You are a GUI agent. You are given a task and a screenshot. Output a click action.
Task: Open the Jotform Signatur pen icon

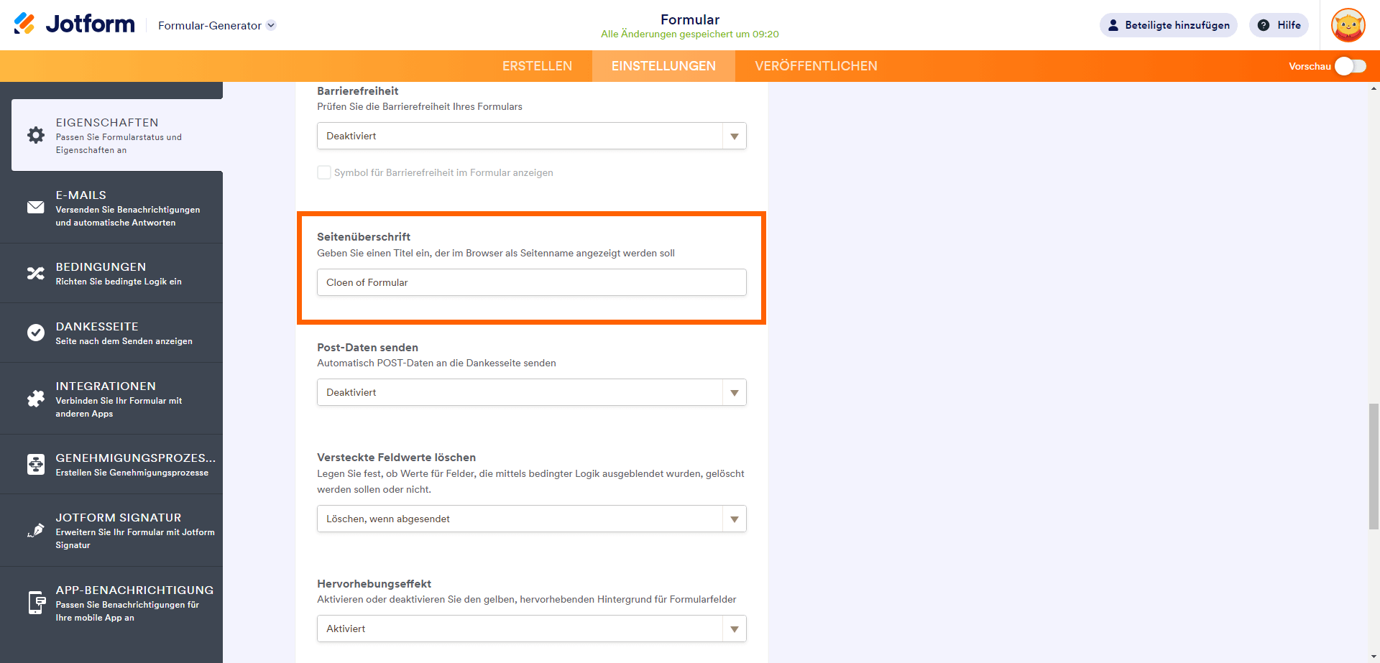point(36,530)
